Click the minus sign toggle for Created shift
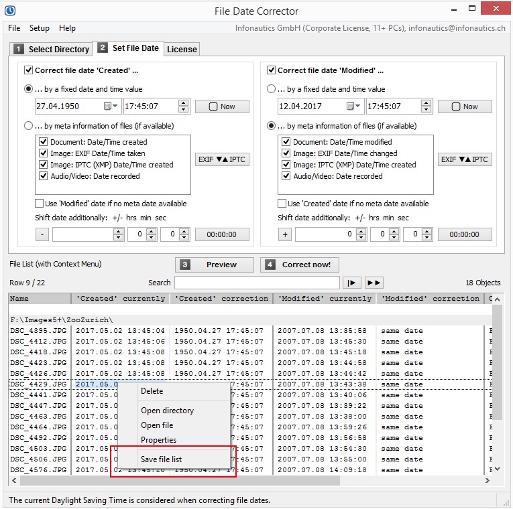The width and height of the screenshot is (513, 509). (42, 234)
